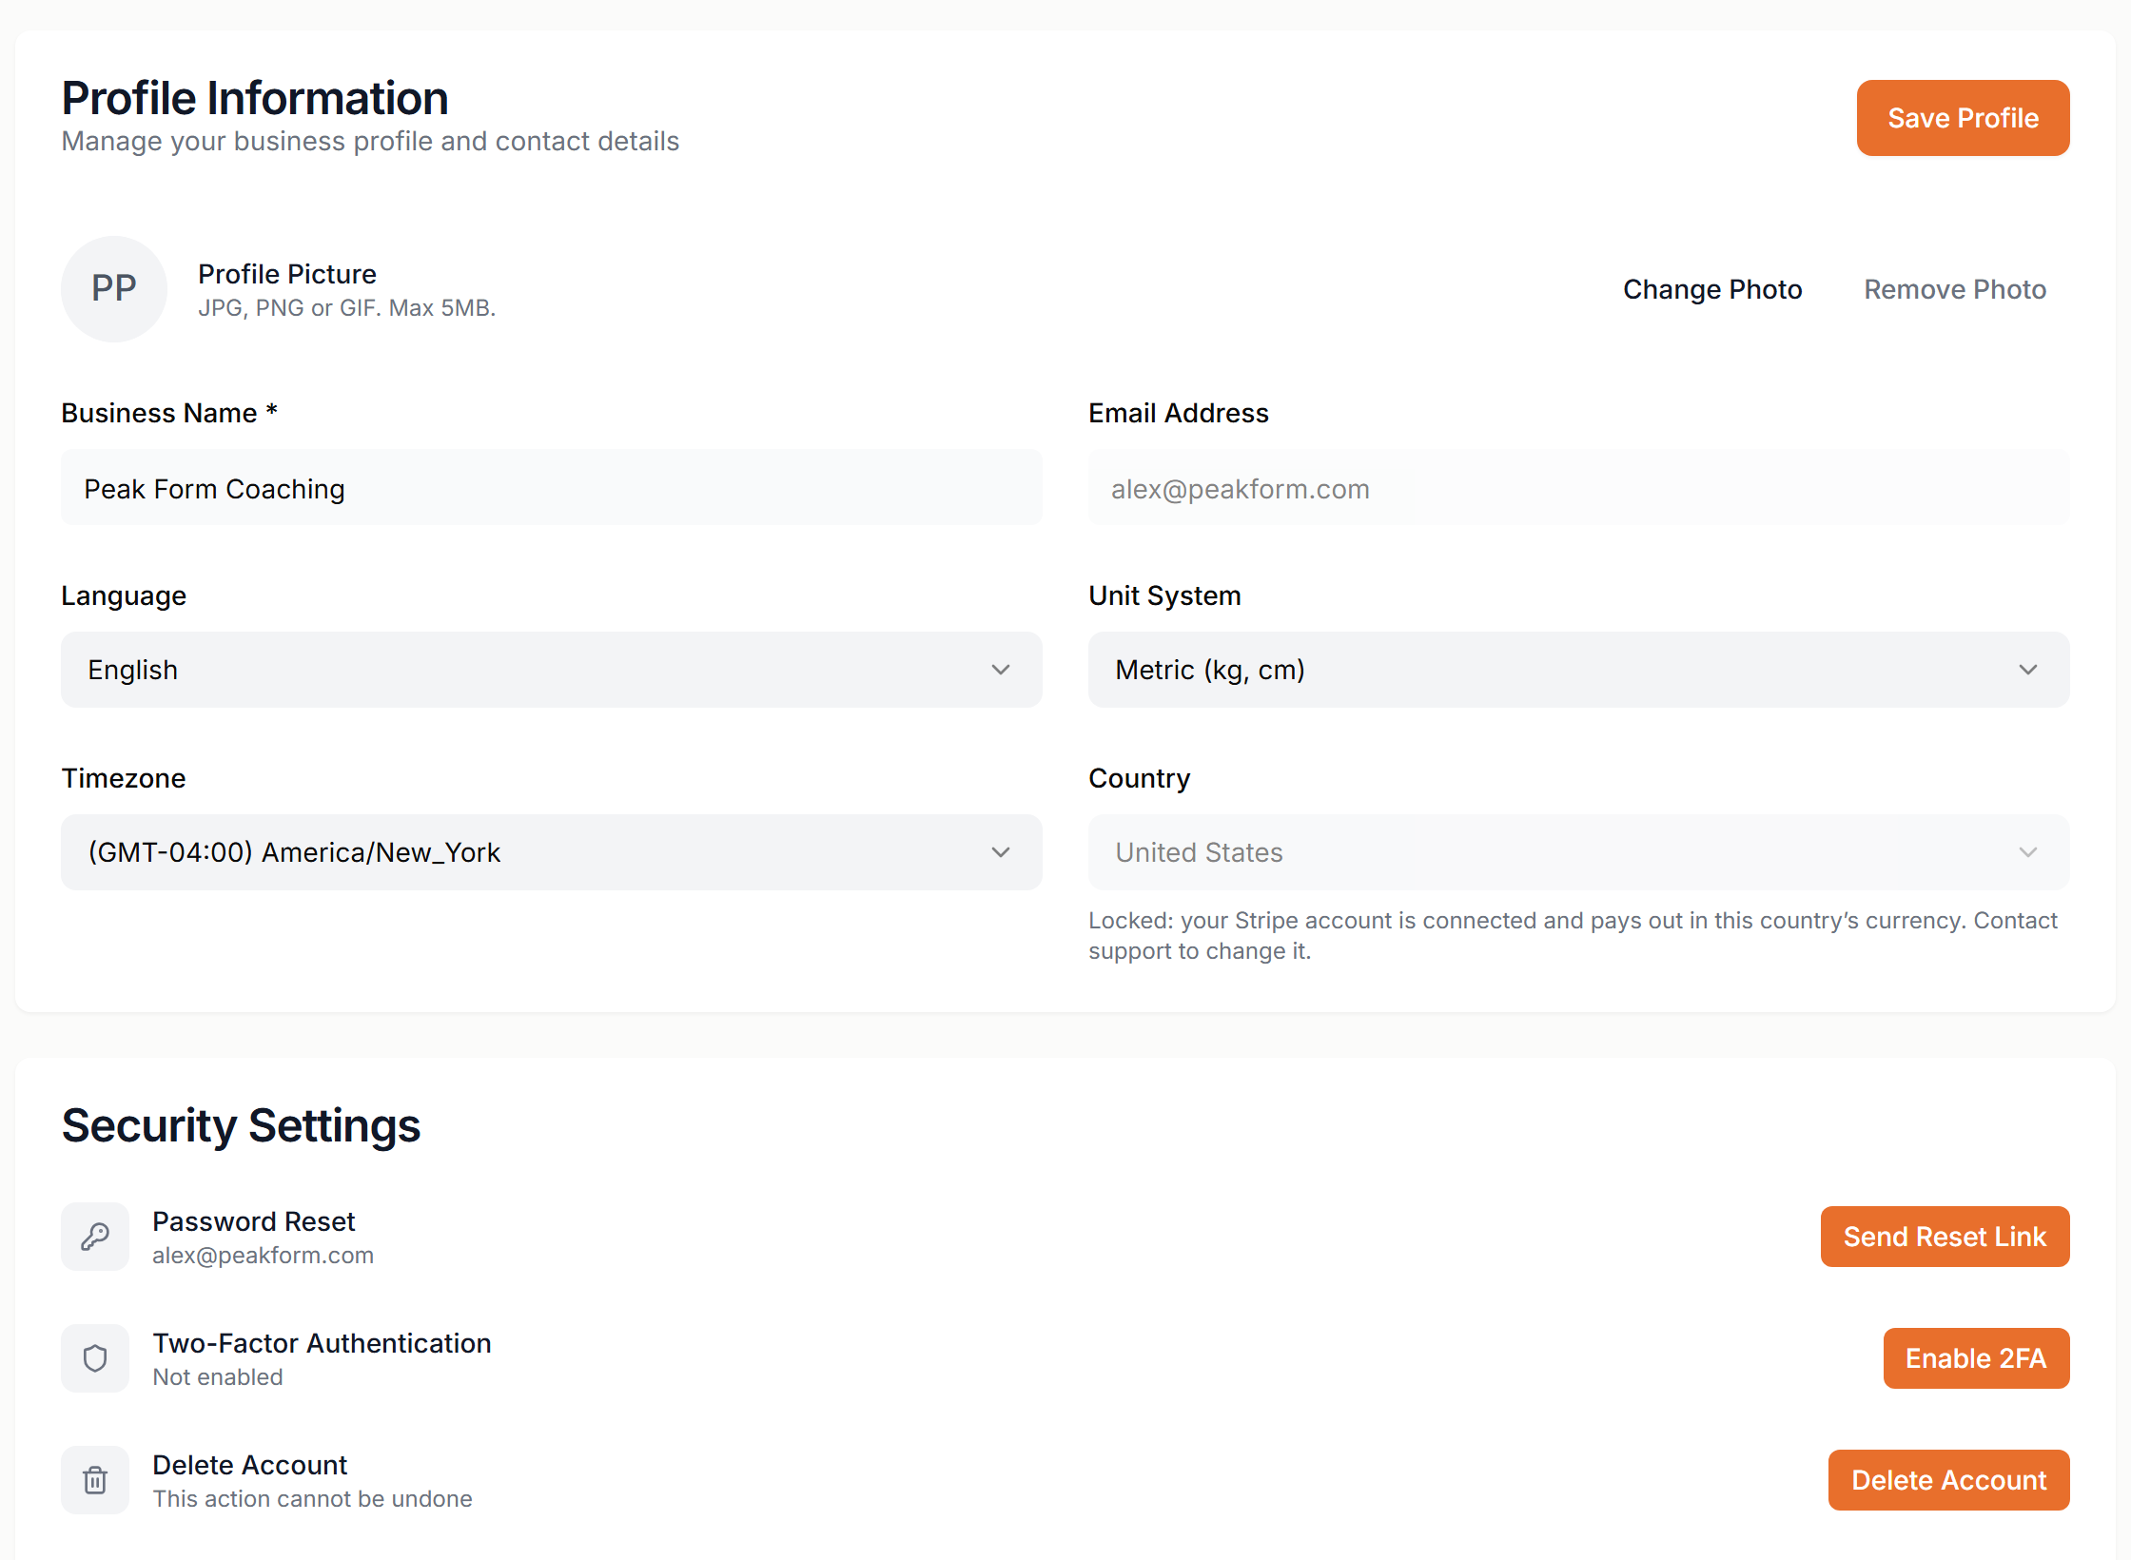Click the 'Not enabled' status text
Viewport: 2131px width, 1560px height.
click(x=218, y=1377)
